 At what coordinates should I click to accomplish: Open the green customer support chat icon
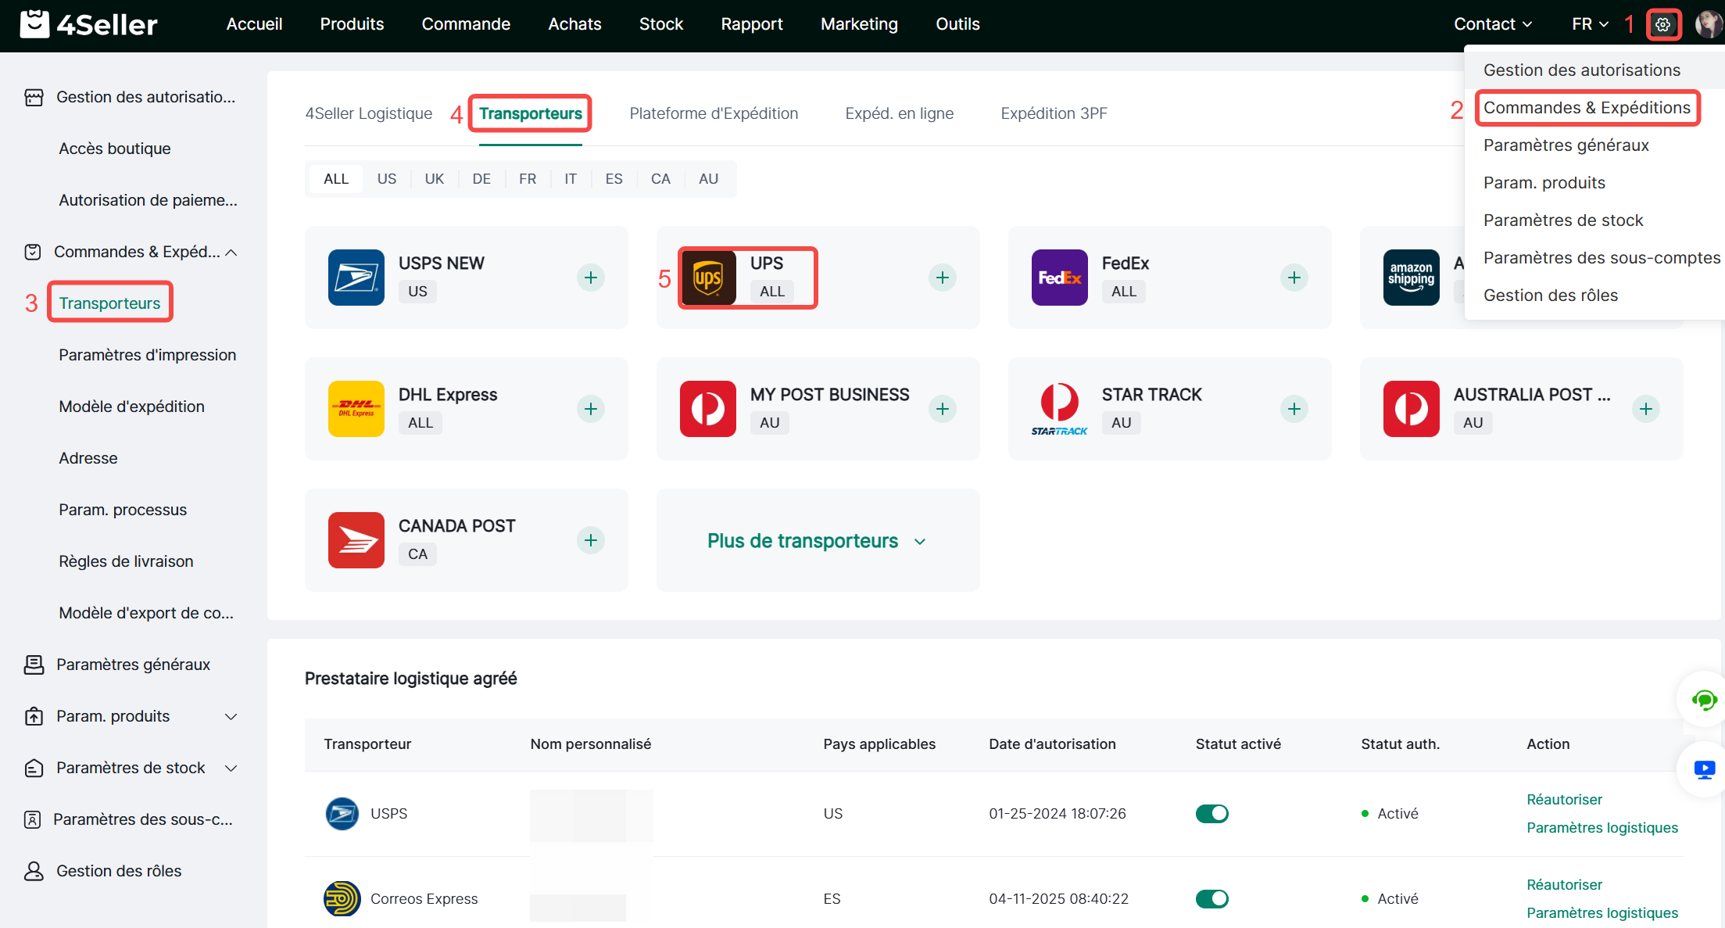coord(1704,700)
